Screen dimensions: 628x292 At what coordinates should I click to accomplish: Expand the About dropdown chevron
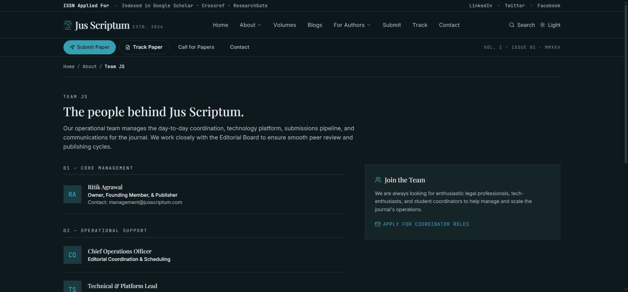260,25
